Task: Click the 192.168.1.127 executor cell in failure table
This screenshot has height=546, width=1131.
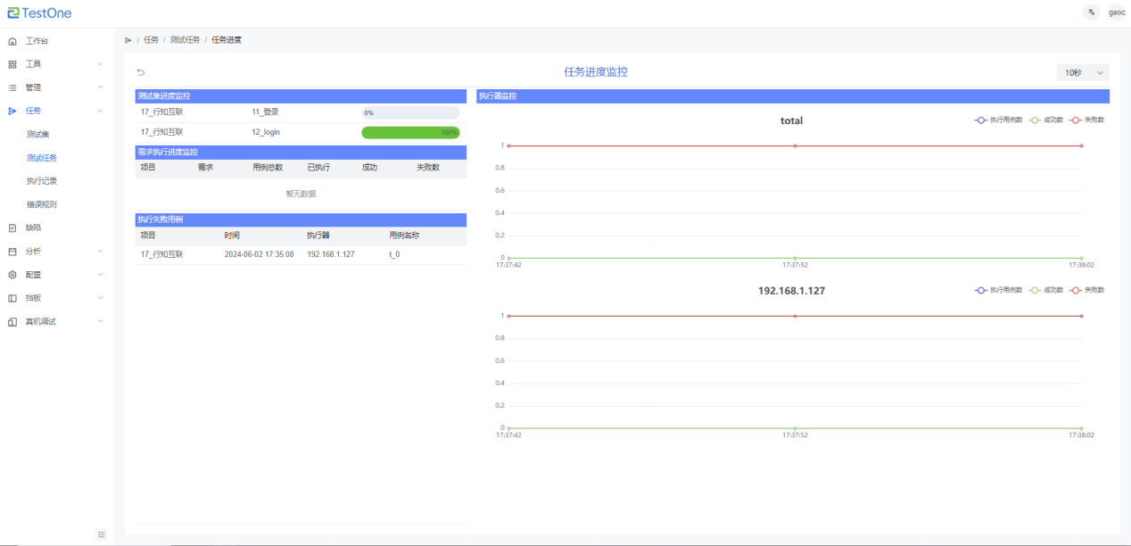Action: (331, 254)
